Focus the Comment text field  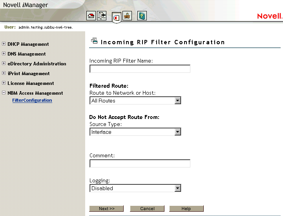140,164
